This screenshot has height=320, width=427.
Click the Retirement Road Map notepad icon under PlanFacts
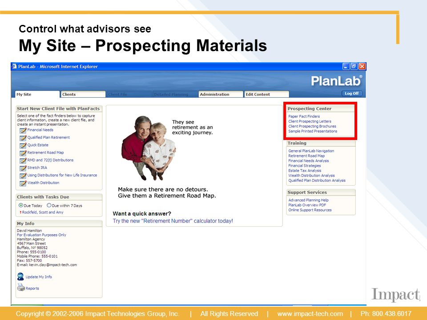point(23,153)
